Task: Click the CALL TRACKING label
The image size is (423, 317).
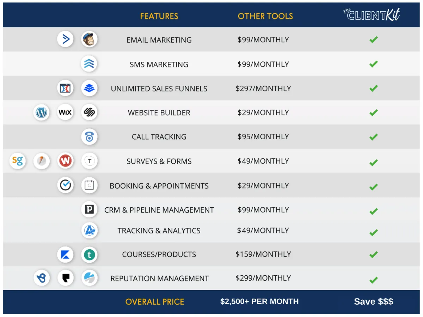Action: (x=159, y=137)
